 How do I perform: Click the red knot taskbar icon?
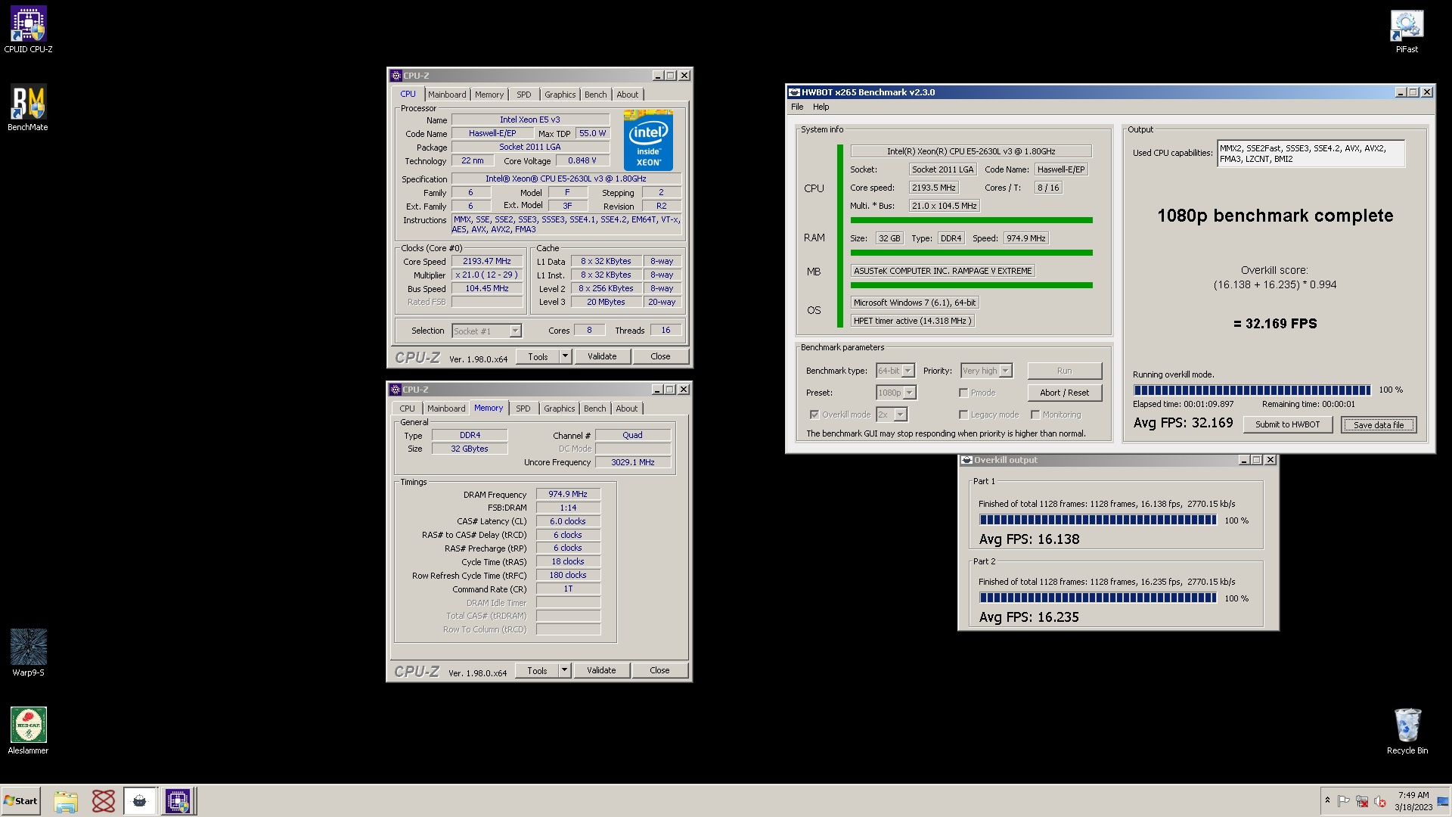(x=104, y=801)
